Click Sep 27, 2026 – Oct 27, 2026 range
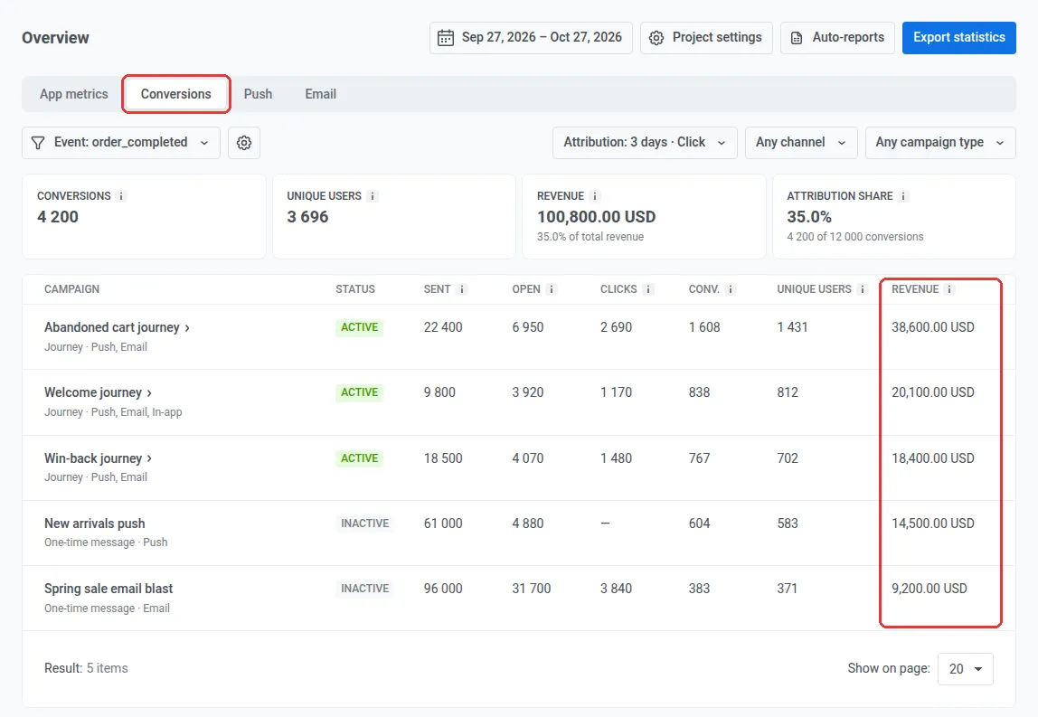Viewport: 1038px width, 717px height. [x=542, y=37]
